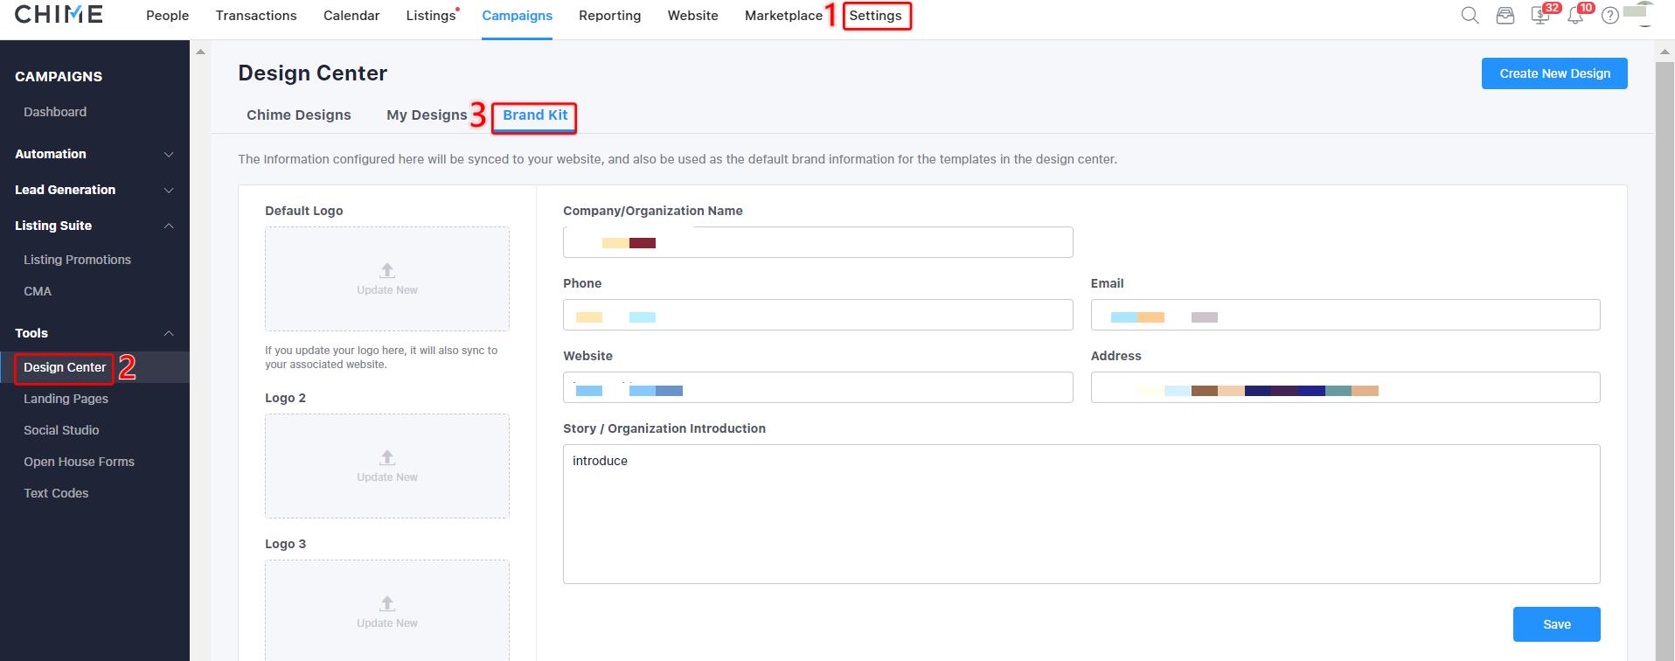Open the Listings menu
Screen dimensions: 1675x661
[x=431, y=16]
